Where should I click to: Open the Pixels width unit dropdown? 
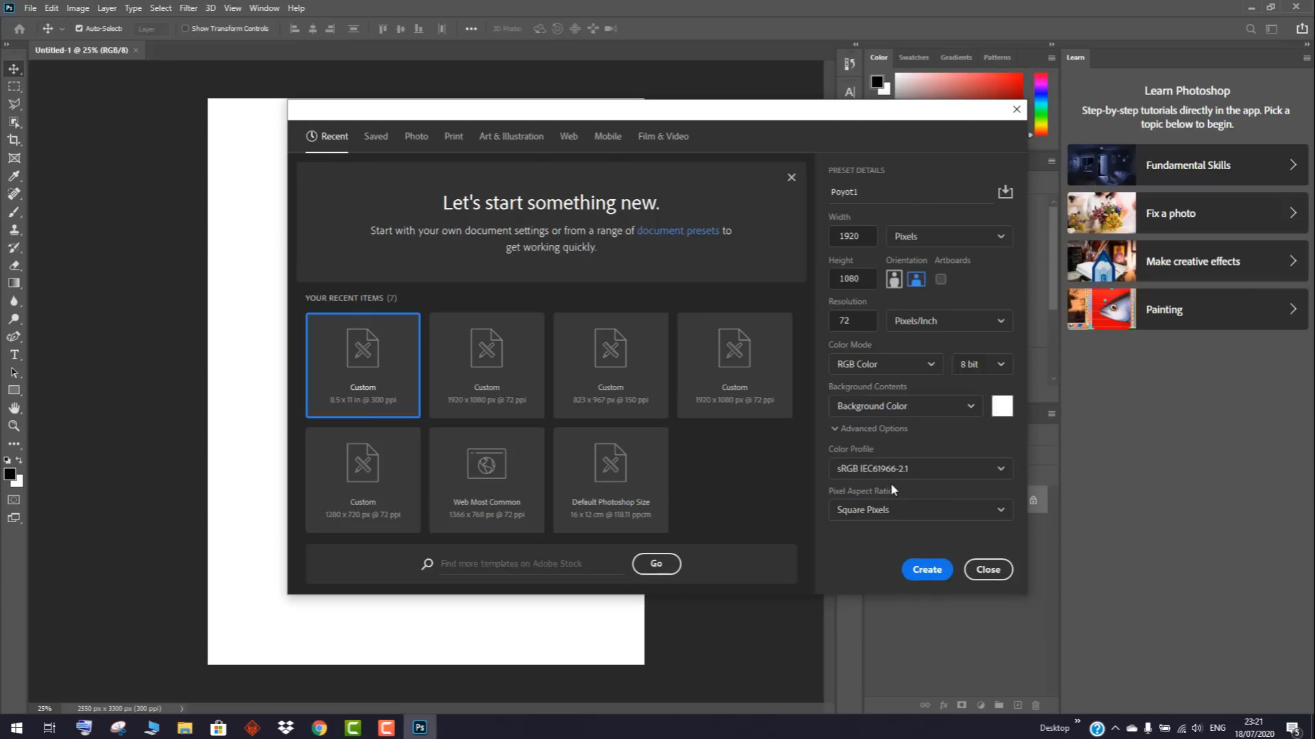[x=949, y=236]
